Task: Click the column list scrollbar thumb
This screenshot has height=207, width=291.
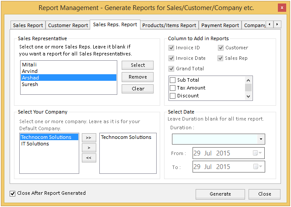Action: point(248,88)
